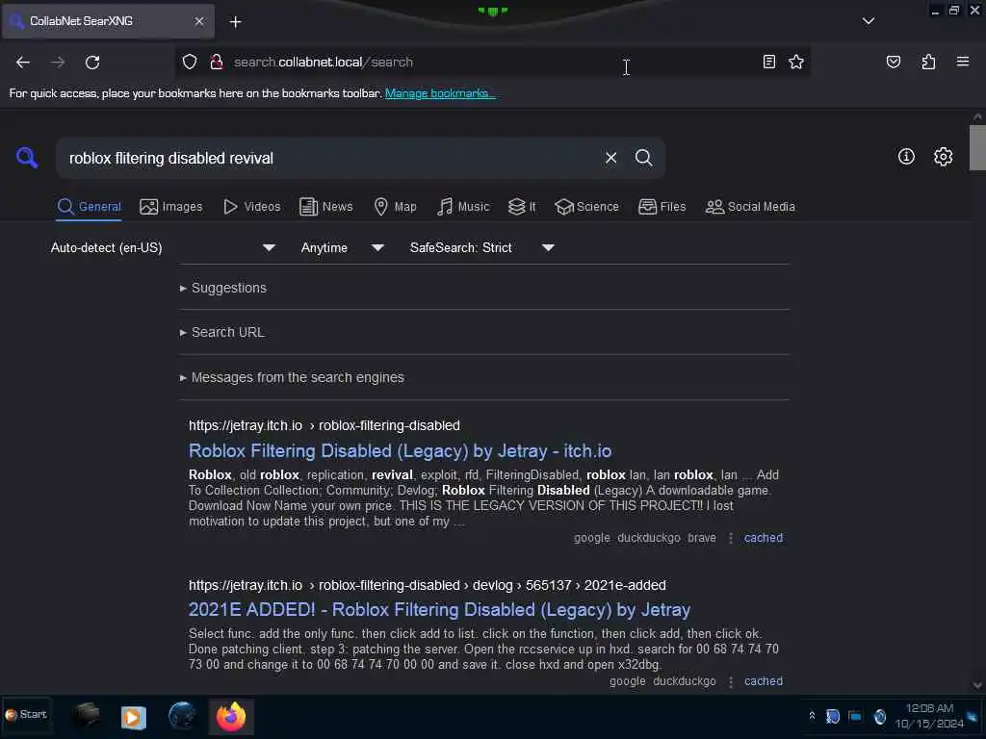Open 2021E ADDED! result link
This screenshot has height=739, width=986.
click(x=439, y=609)
